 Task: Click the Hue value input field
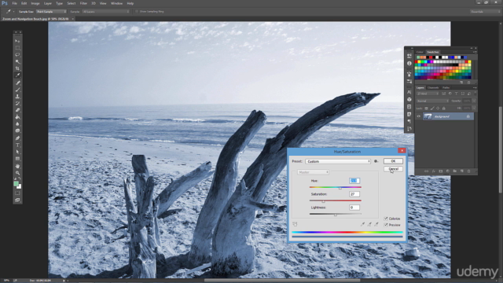354,181
